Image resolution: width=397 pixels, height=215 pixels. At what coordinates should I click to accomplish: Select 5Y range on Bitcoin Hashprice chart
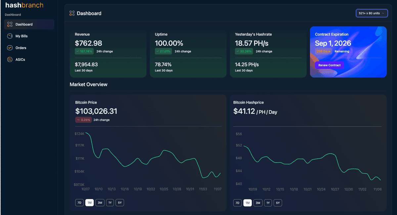[278, 203]
